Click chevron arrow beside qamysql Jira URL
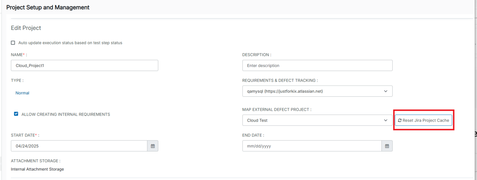The height and width of the screenshot is (180, 477). tap(386, 91)
